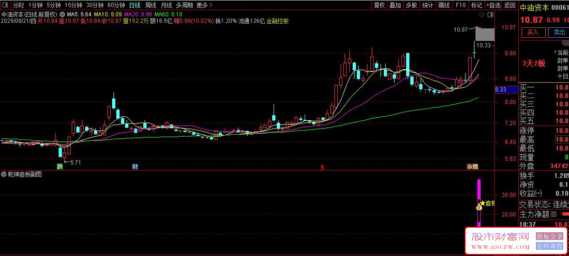
Task: Expand main chart indicator dropdown arrow
Action: click(64, 14)
